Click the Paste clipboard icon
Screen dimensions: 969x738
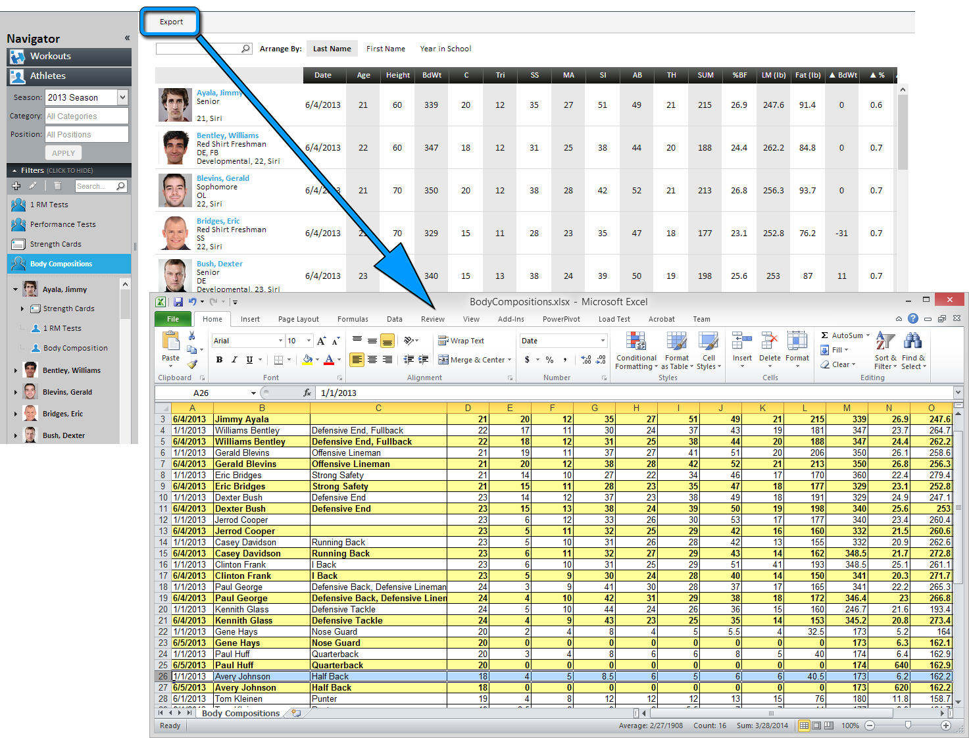coord(171,341)
